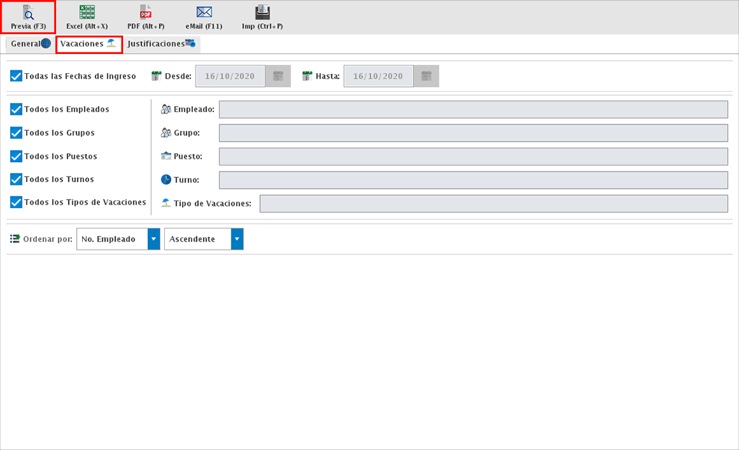This screenshot has height=450, width=739.
Task: Switch to the General tab
Action: pyautogui.click(x=30, y=44)
